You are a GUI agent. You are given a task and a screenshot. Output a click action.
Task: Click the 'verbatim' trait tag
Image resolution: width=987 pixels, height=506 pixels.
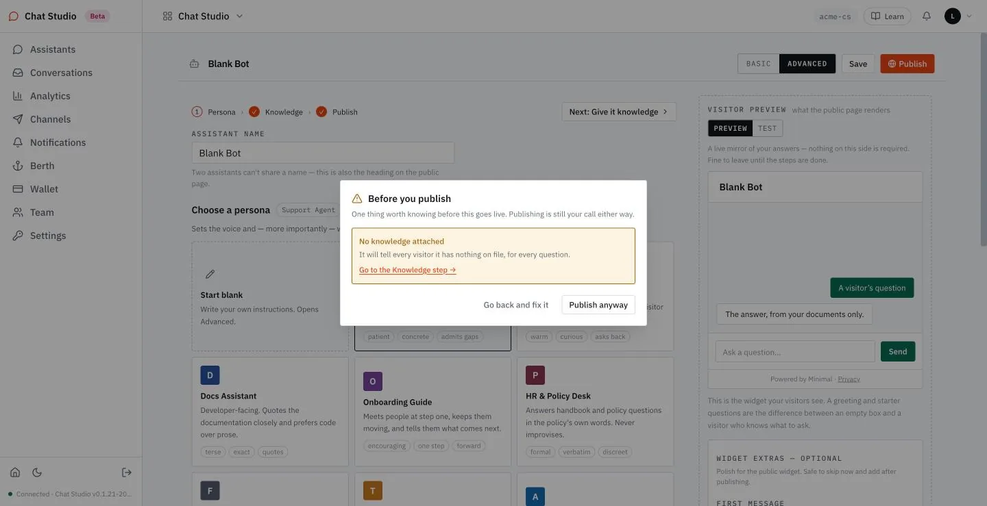(x=576, y=452)
